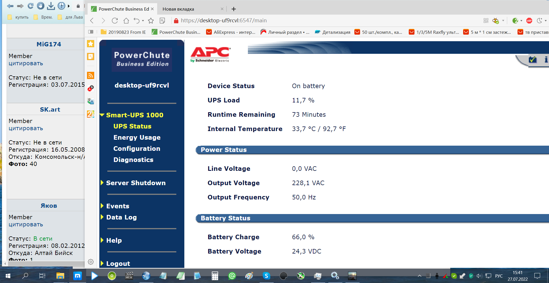
Task: Open File Explorer from the taskbar
Action: [60, 276]
